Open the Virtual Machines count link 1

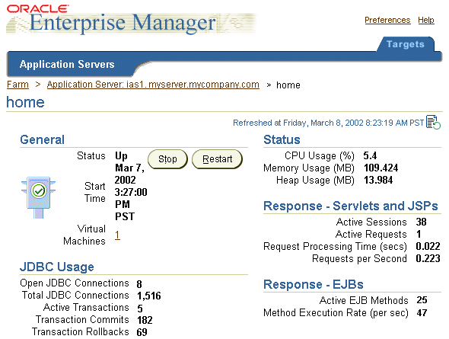(x=117, y=235)
